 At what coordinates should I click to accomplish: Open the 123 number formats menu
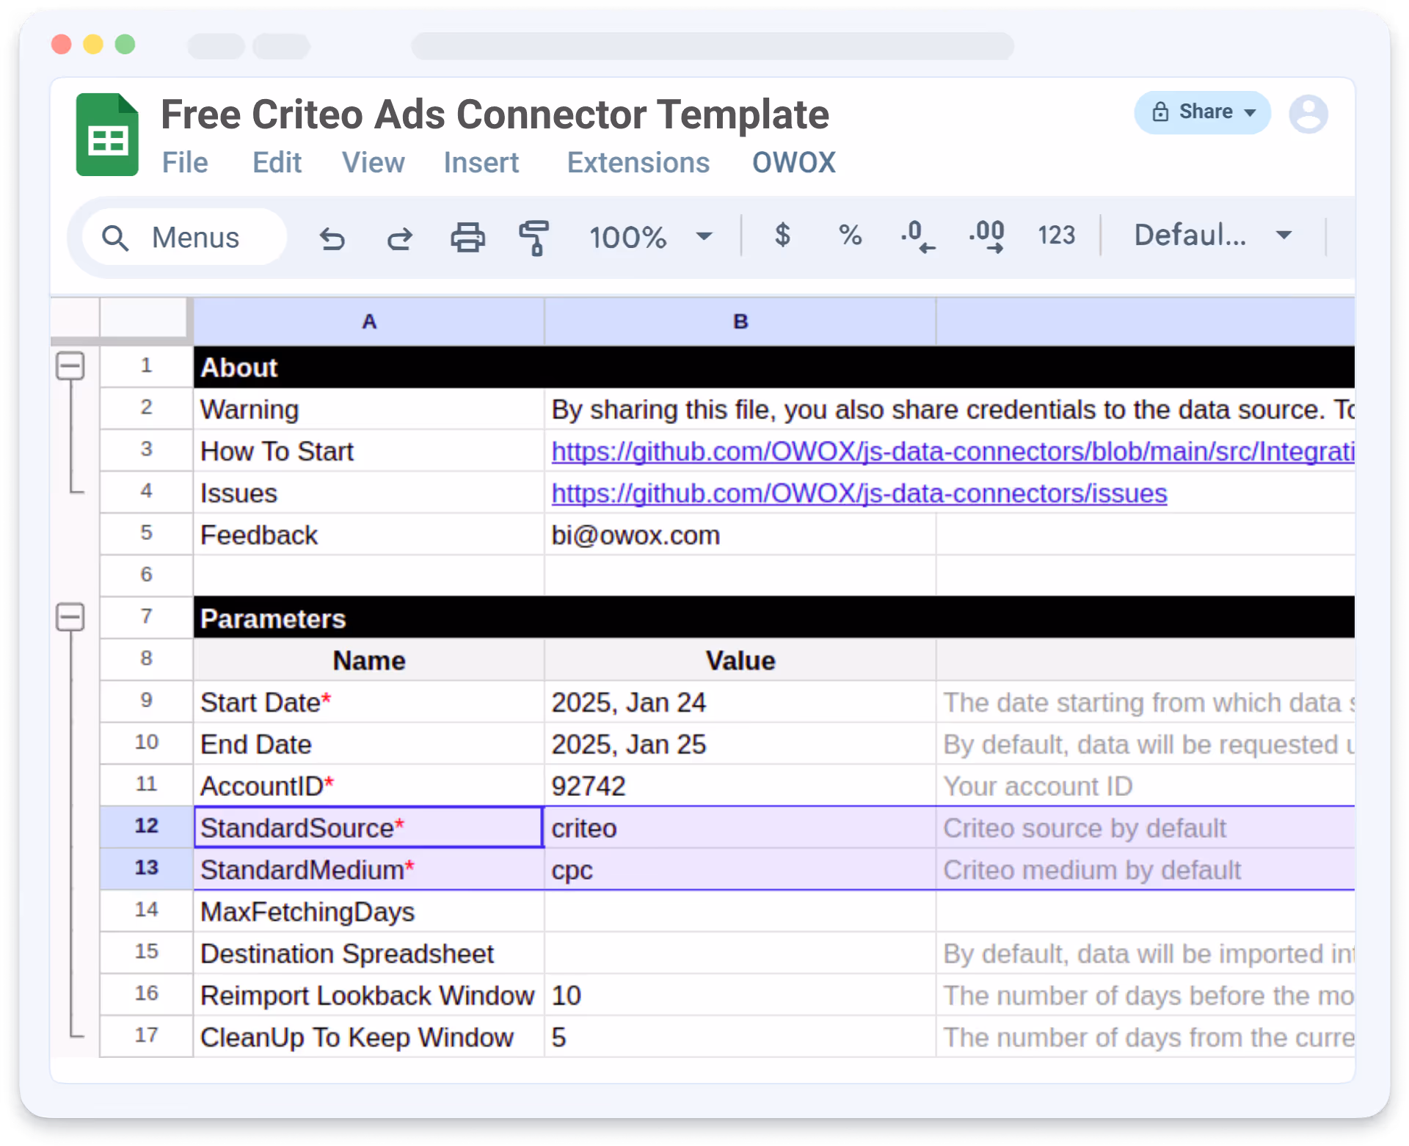coord(1056,236)
